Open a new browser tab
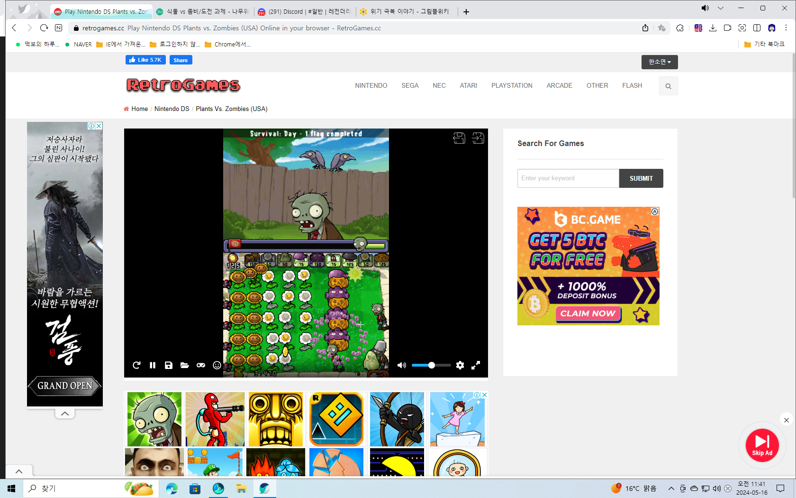 pos(466,12)
